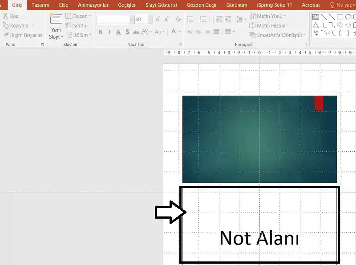Open the Kopyala dropdown arrow
Image resolution: width=356 pixels, height=265 pixels.
point(33,25)
